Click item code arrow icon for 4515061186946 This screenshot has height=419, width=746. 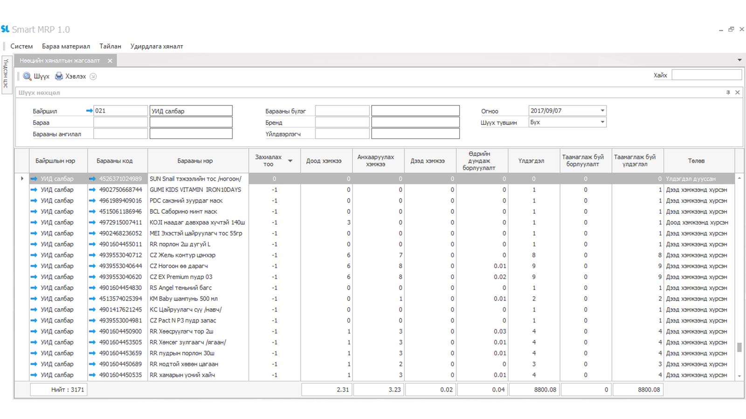coord(92,211)
